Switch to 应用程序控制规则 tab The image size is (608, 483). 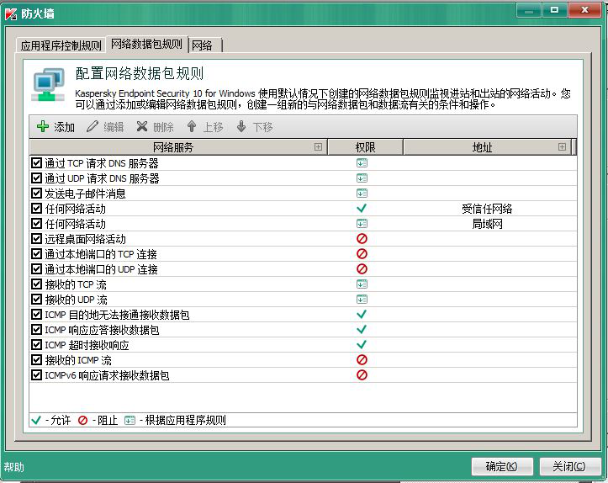pyautogui.click(x=61, y=45)
